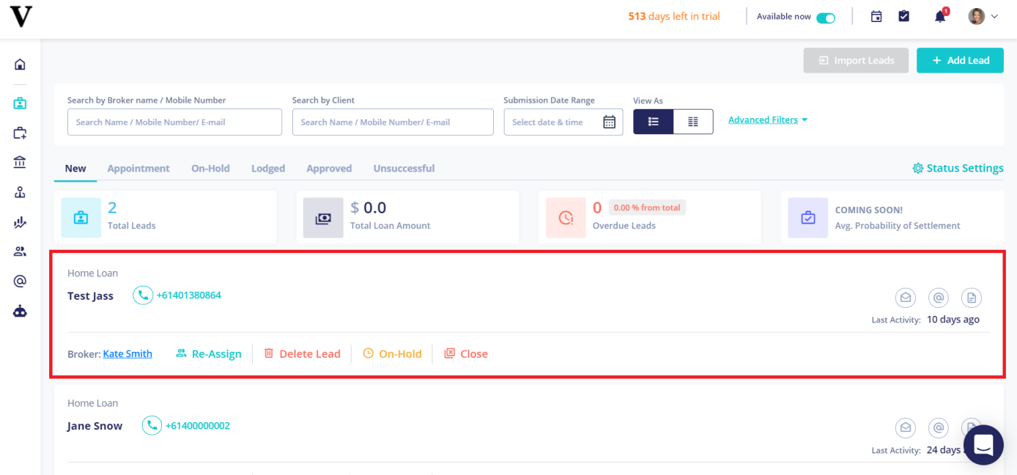The height and width of the screenshot is (475, 1017).
Task: Open the home icon in sidebar
Action: (20, 65)
